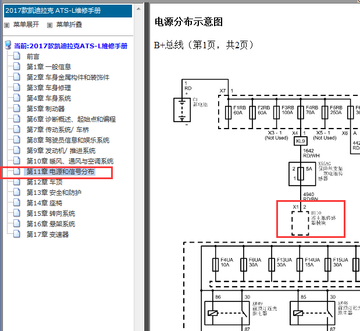Click page icon of 第14章 座椅
Viewport: 360px width, 331px height.
(16, 202)
